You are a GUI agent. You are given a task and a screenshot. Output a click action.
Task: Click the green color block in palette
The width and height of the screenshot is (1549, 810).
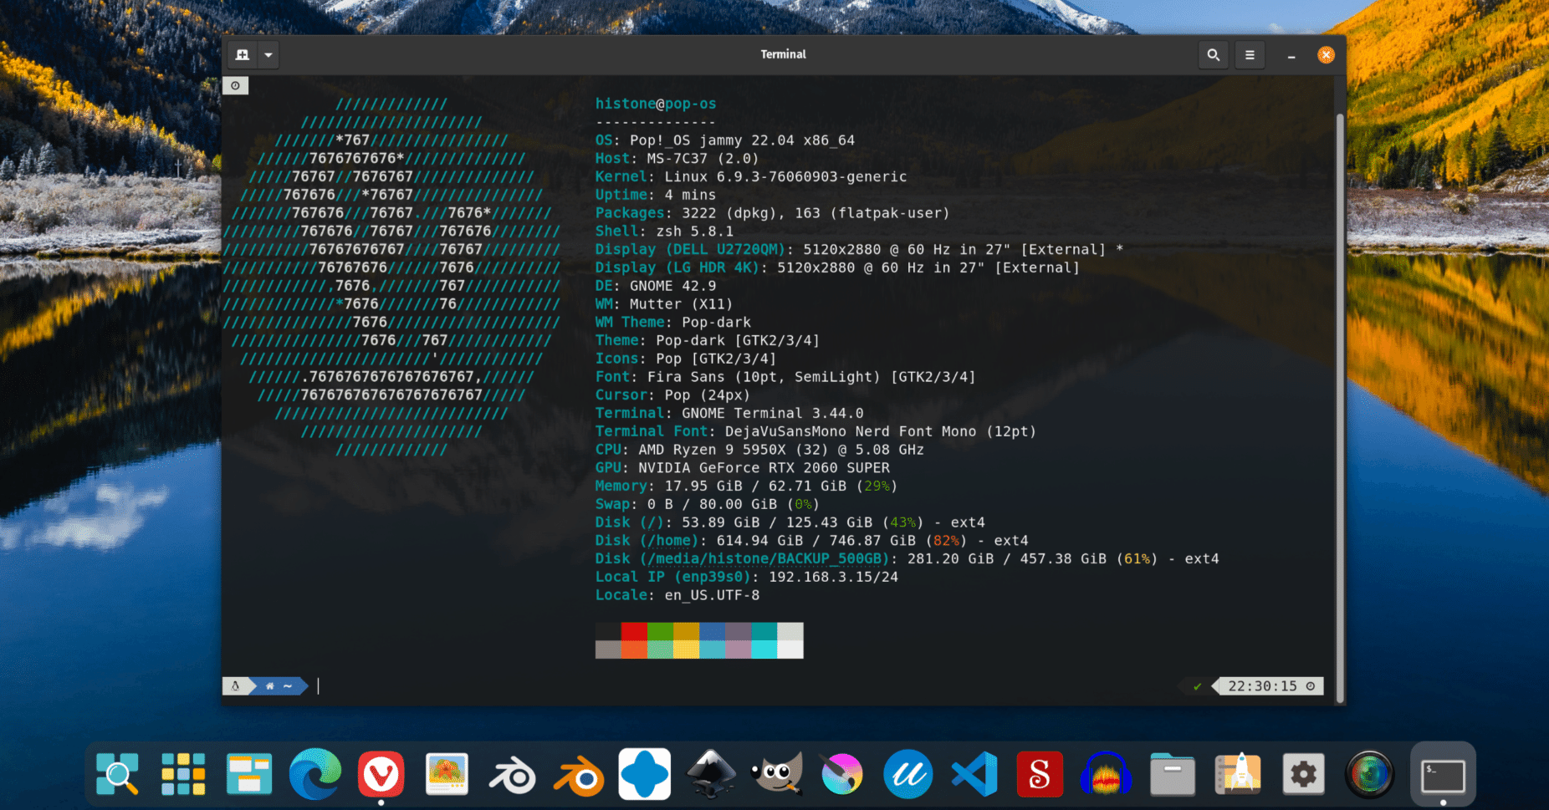pyautogui.click(x=660, y=631)
